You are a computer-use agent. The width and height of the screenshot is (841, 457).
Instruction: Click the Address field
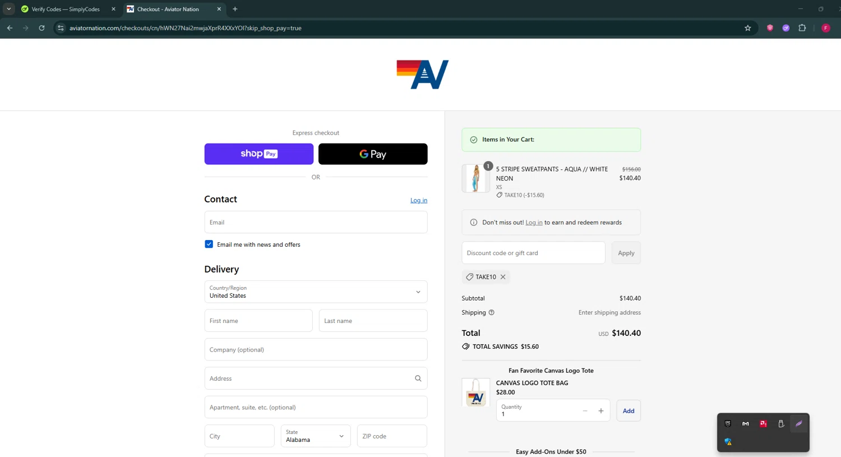316,378
